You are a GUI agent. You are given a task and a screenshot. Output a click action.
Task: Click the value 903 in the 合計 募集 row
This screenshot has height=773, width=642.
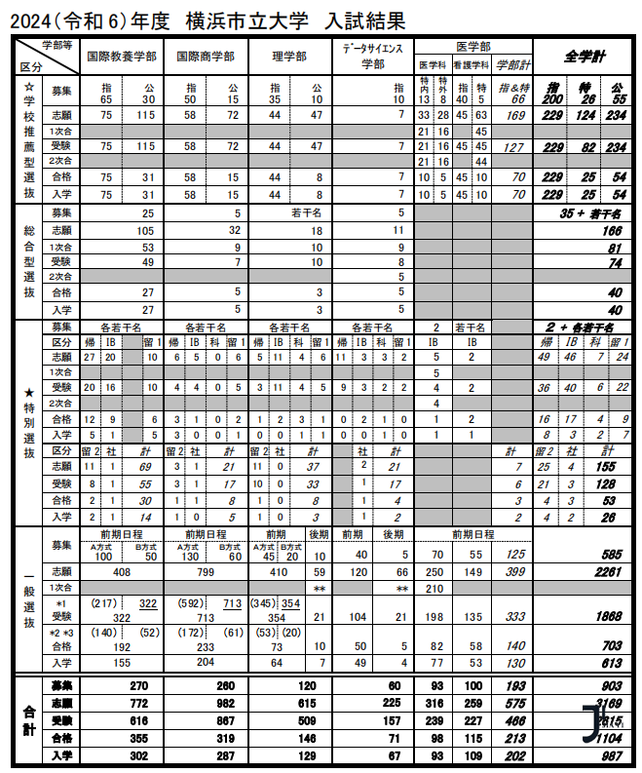click(612, 685)
